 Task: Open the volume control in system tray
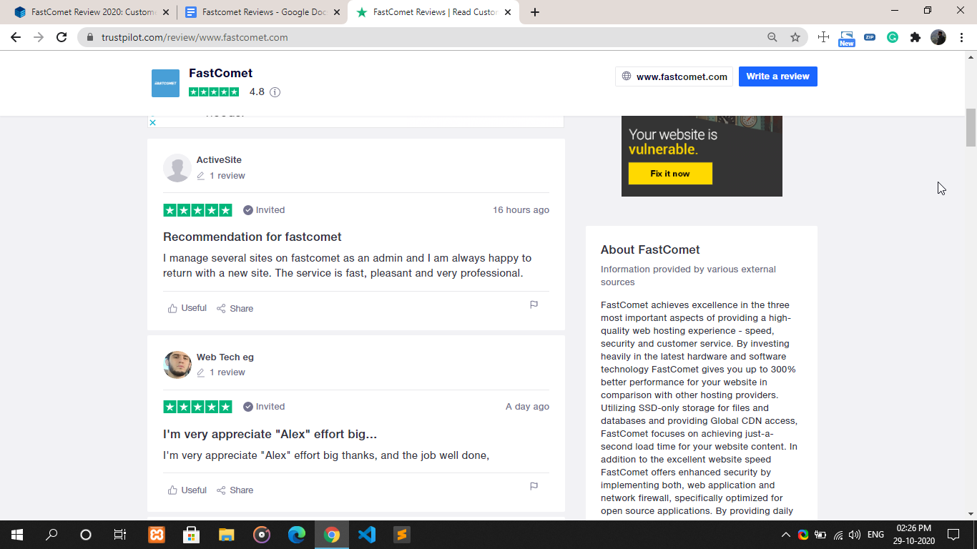coord(854,535)
